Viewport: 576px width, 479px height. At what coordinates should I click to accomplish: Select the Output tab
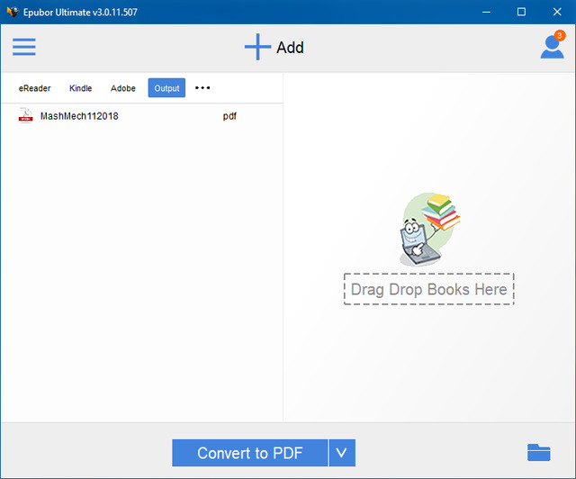pyautogui.click(x=166, y=88)
